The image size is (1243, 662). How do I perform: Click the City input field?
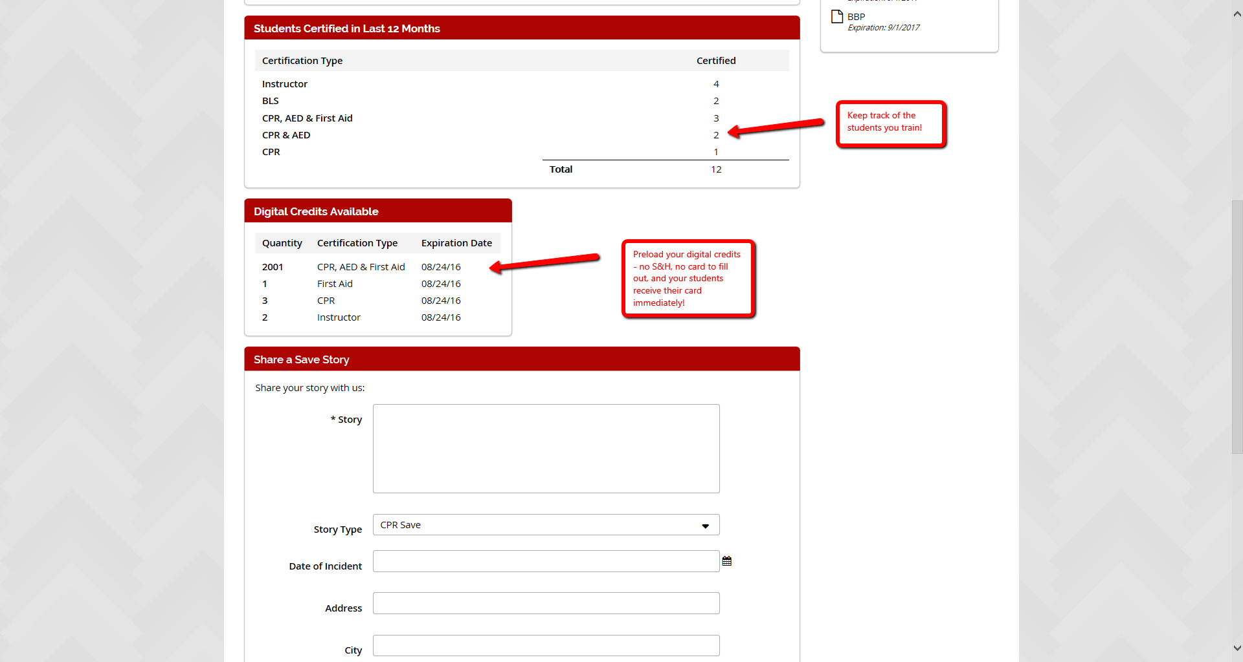click(x=546, y=645)
